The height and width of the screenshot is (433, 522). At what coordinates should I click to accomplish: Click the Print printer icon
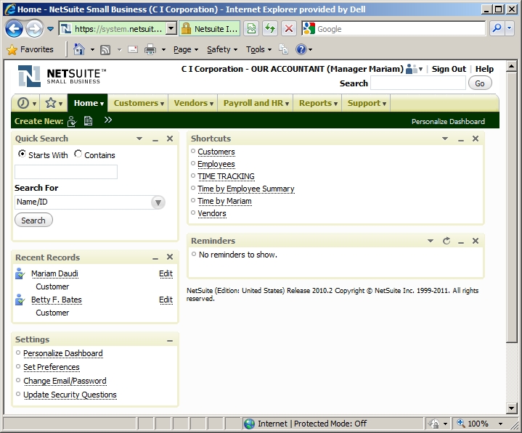click(x=150, y=49)
